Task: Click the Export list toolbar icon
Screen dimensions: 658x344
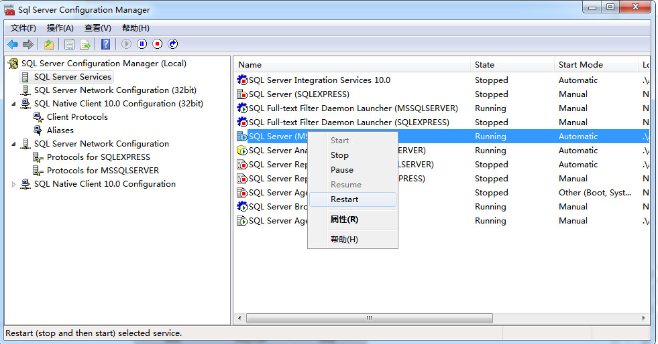Action: coord(85,44)
